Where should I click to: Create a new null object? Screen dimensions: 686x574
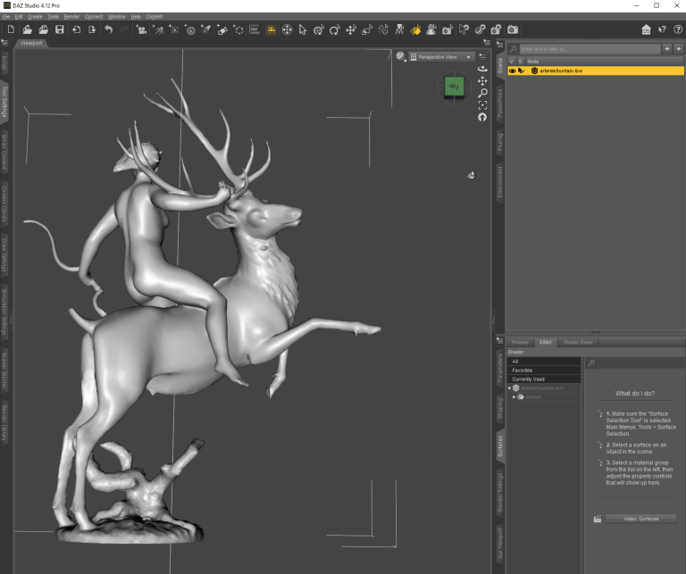pos(238,29)
